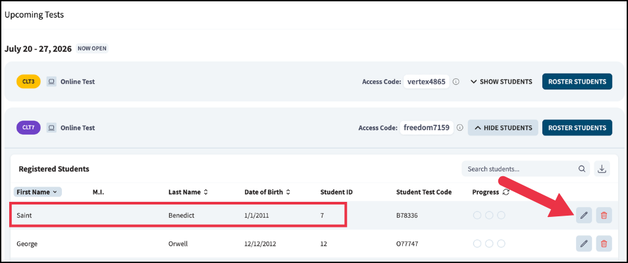This screenshot has height=263, width=628.
Task: Open the First Name sort dropdown
Action: (x=38, y=192)
